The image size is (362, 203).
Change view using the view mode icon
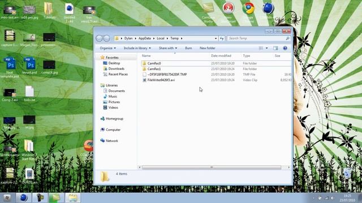pyautogui.click(x=261, y=48)
